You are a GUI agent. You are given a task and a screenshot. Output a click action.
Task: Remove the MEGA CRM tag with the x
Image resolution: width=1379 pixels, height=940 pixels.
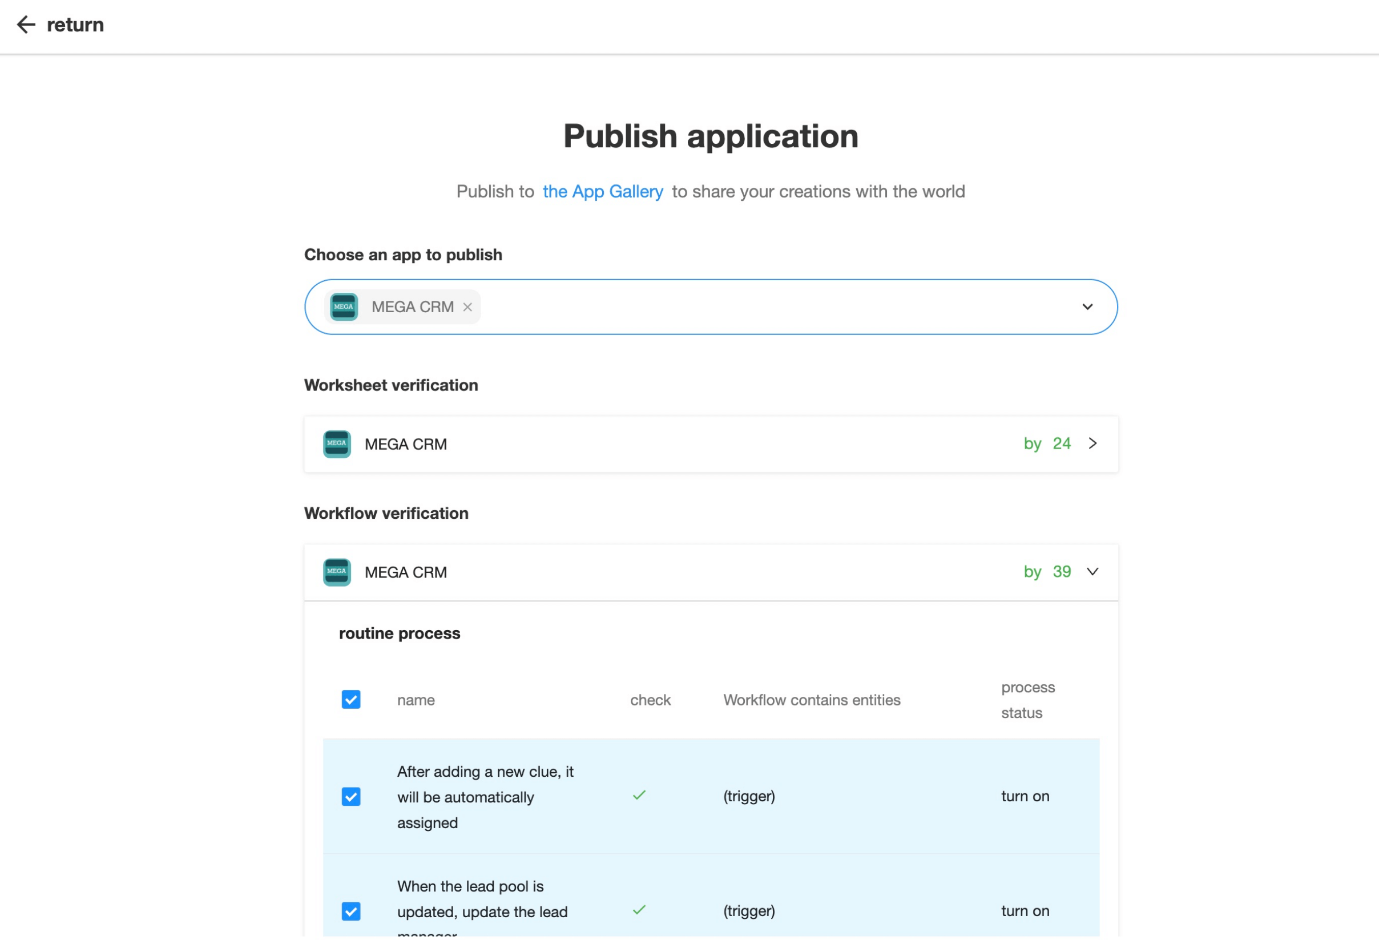pyautogui.click(x=467, y=308)
